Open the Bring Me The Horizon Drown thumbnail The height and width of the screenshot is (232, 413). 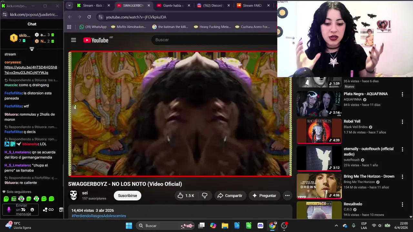pyautogui.click(x=319, y=186)
